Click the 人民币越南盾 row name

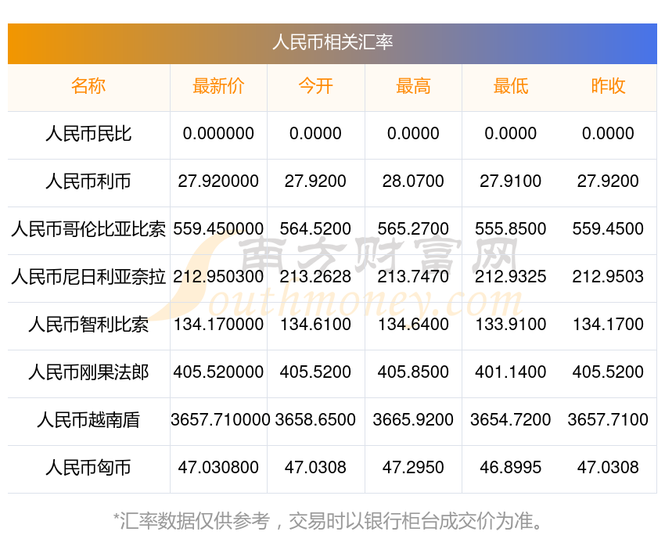point(88,420)
